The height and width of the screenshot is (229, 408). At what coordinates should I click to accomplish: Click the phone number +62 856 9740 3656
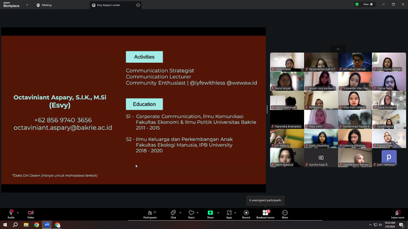63,120
